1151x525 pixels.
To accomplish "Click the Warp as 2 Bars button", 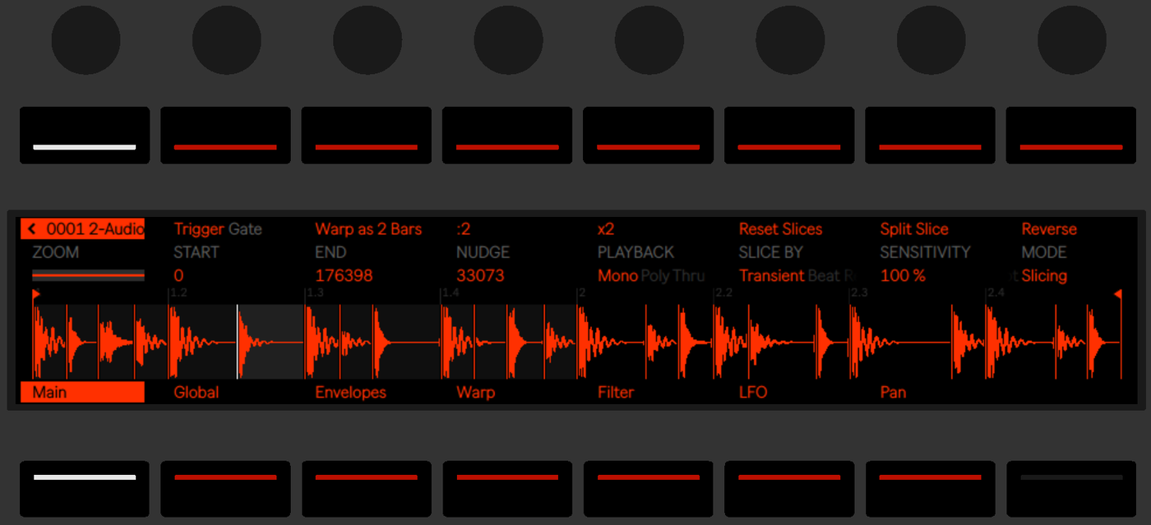I will point(368,229).
